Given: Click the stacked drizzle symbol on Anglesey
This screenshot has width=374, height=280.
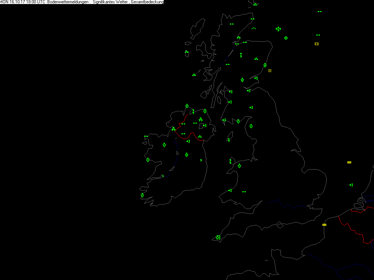Looking at the screenshot, I should pyautogui.click(x=230, y=162).
